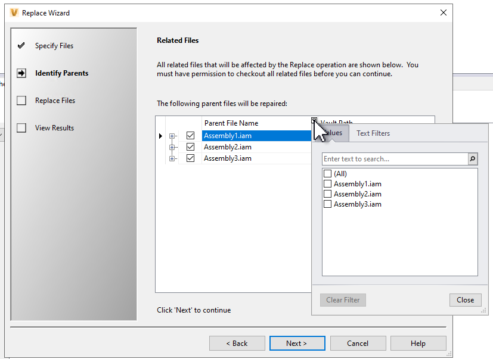Expand the Assembly3.iam tree node
This screenshot has width=493, height=359.
[x=173, y=158]
